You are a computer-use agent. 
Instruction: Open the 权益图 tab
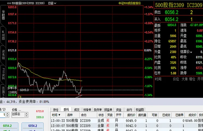point(140,110)
